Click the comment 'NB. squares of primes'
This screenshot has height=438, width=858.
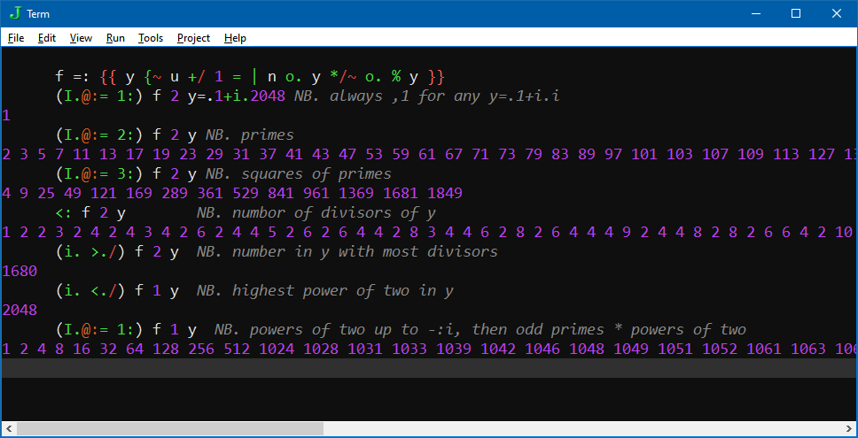click(x=298, y=173)
